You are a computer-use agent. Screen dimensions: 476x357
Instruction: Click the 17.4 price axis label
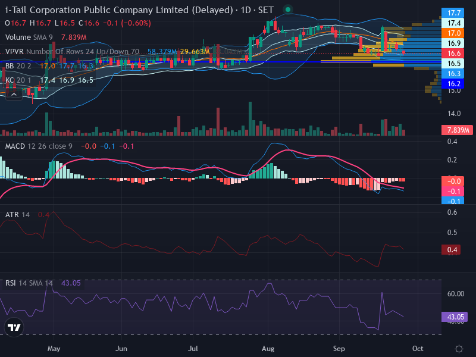pos(453,23)
